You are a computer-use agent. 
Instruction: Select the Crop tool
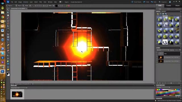[8, 34]
